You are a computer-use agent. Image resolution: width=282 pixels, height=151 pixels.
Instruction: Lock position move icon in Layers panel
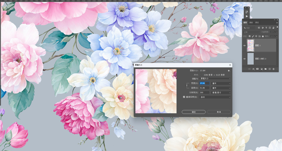click(256, 36)
